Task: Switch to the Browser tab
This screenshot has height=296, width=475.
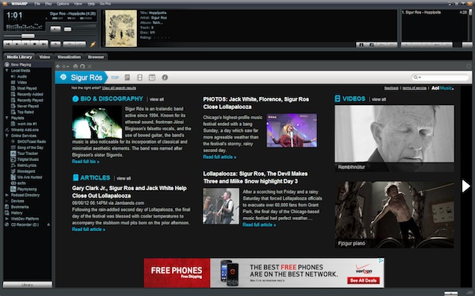Action: tap(96, 57)
